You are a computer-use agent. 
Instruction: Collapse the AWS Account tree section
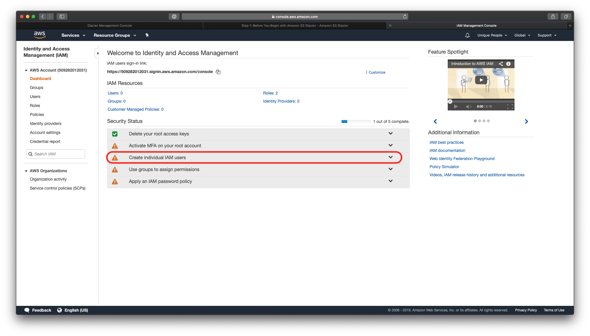click(26, 70)
